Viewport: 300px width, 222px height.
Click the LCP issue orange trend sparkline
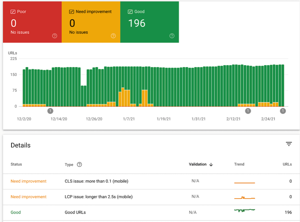point(245,198)
